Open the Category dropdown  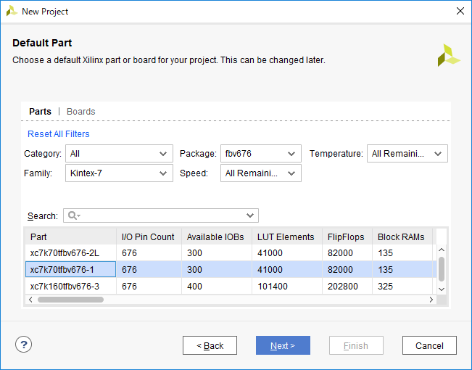[x=119, y=154]
